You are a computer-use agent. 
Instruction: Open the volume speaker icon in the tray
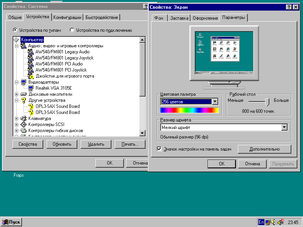coord(273,222)
